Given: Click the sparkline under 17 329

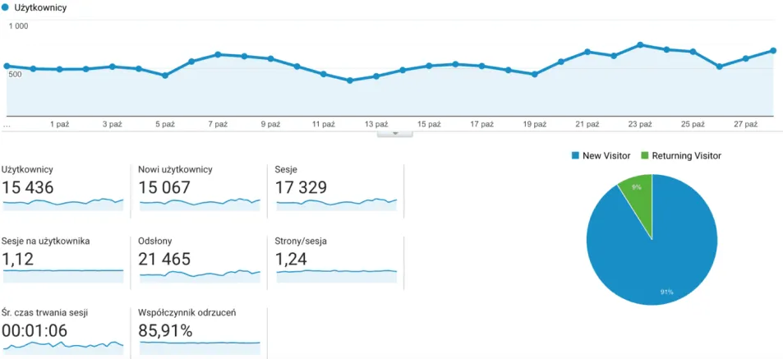Looking at the screenshot, I should click(337, 205).
